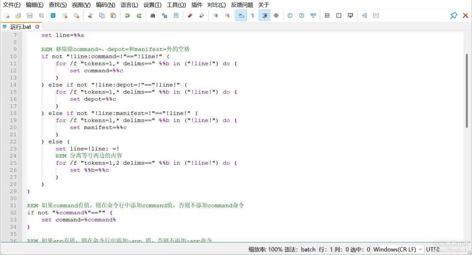The height and width of the screenshot is (255, 472).
Task: Open the Windows(CR LF) line ending dropdown
Action: (398, 249)
